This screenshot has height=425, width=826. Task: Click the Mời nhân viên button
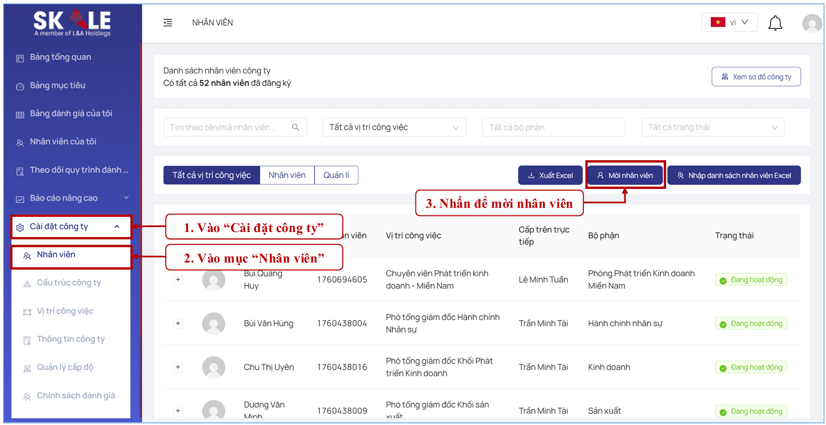[625, 175]
